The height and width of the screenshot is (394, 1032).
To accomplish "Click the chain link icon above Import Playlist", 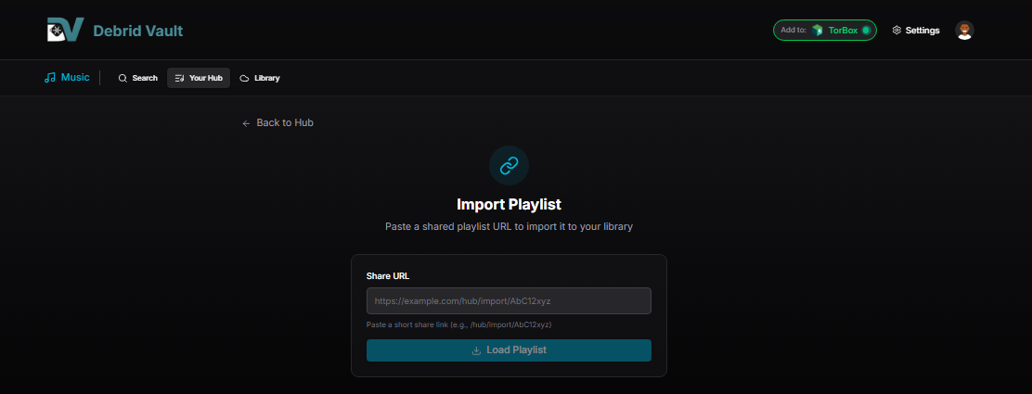I will tap(509, 166).
